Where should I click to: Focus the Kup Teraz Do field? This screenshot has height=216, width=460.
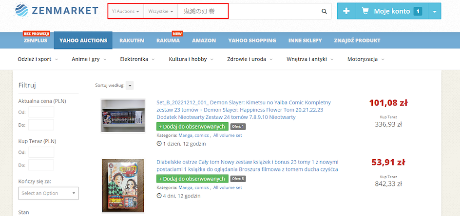tap(41, 165)
